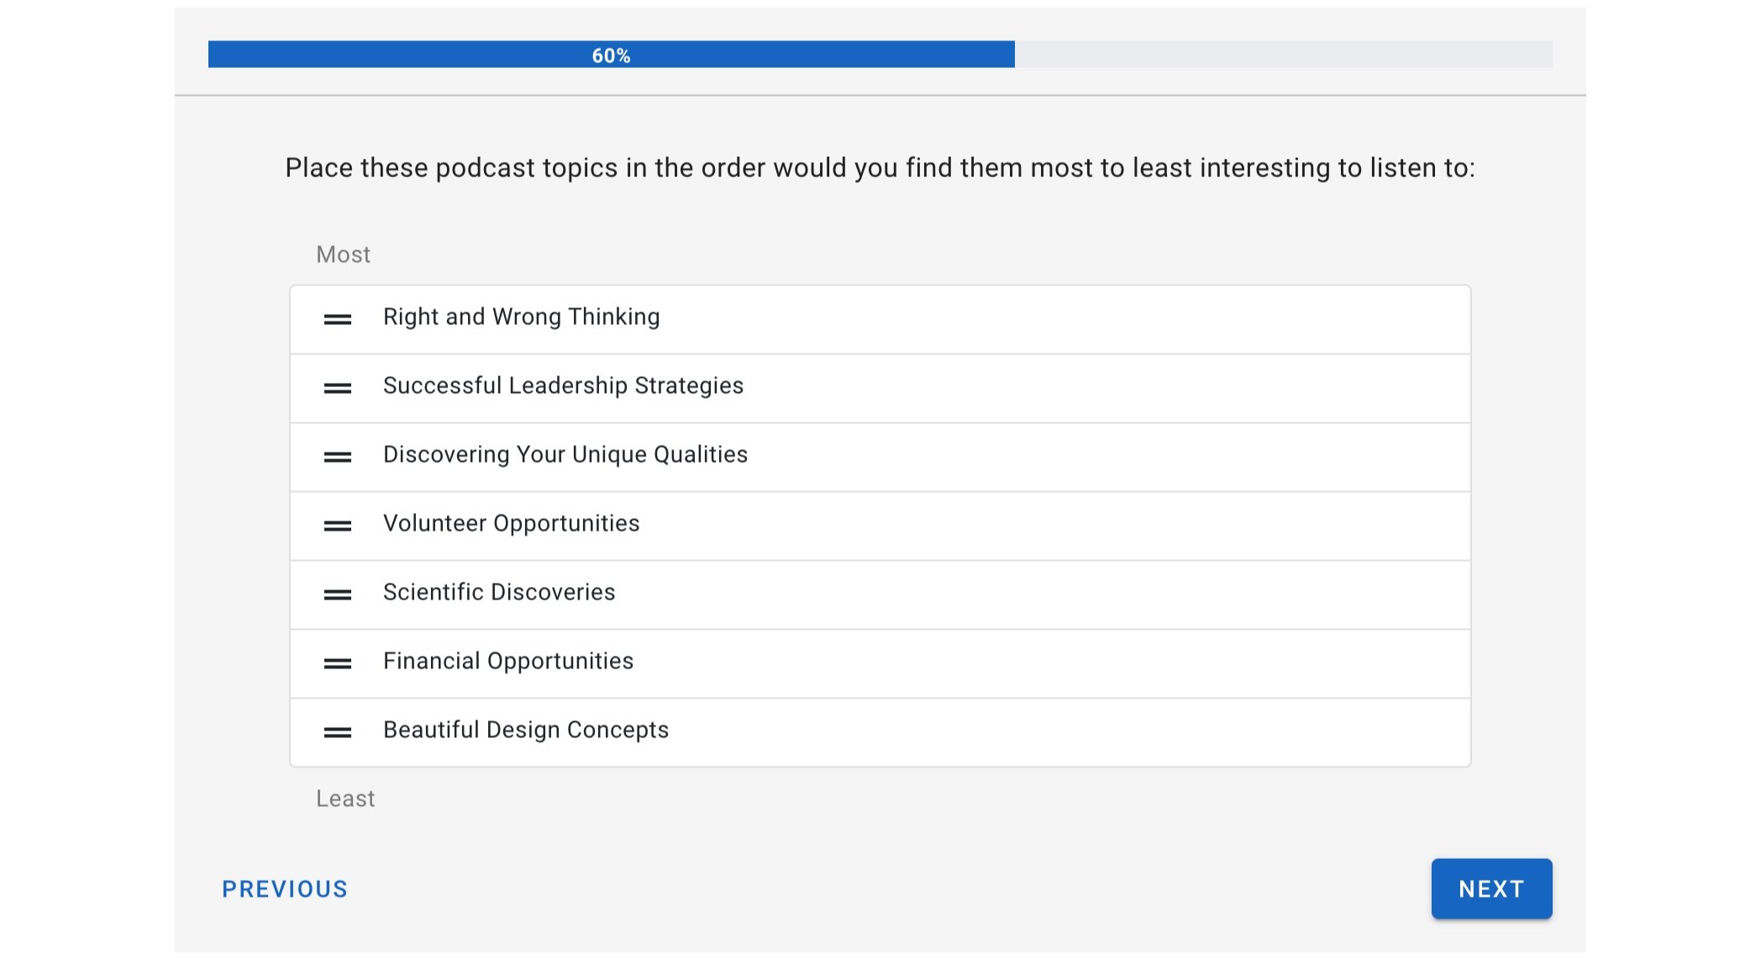Click drag handle for Financial Opportunities

[338, 663]
